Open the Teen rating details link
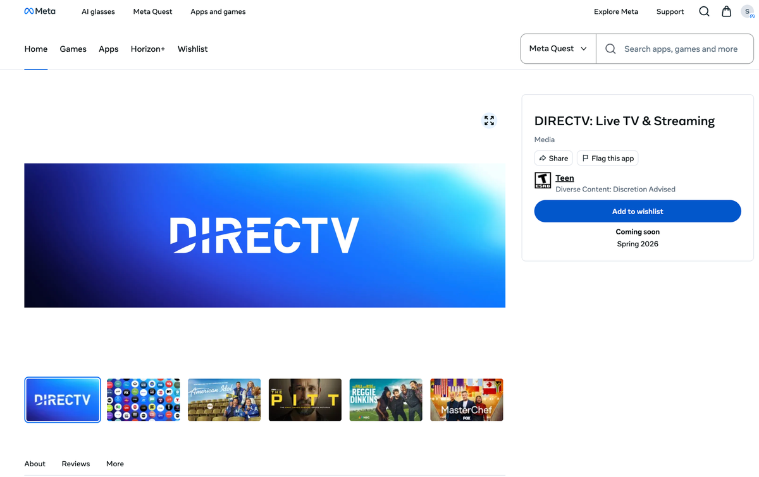 coord(564,178)
